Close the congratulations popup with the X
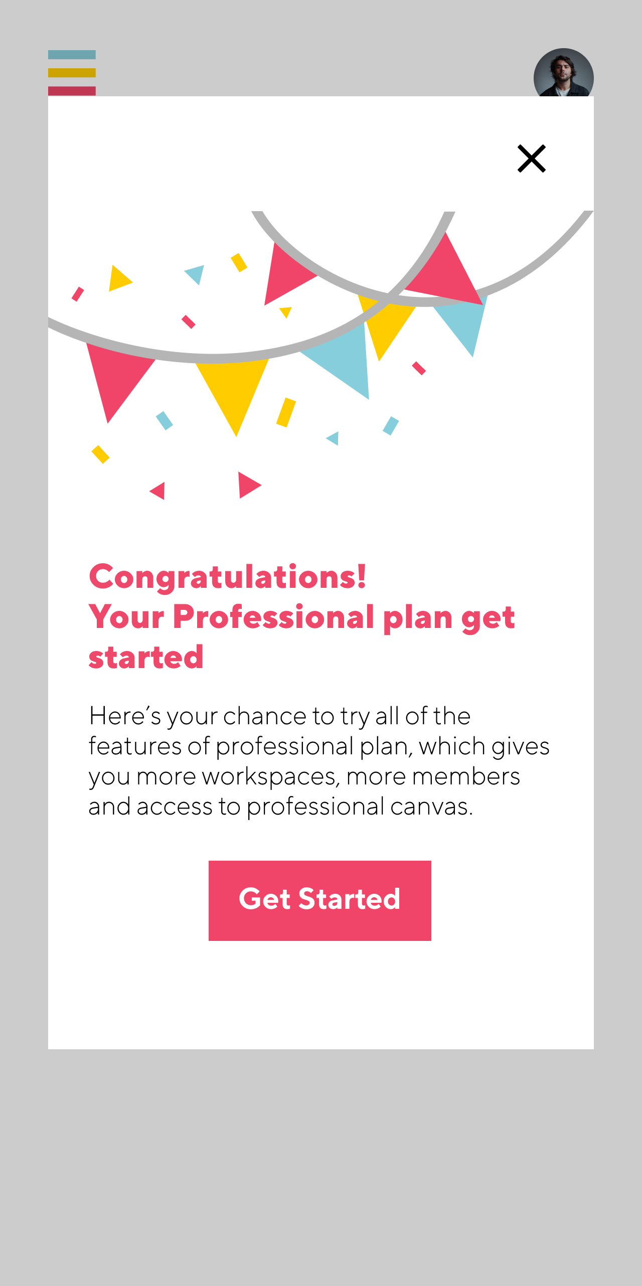The image size is (642, 1286). (531, 158)
